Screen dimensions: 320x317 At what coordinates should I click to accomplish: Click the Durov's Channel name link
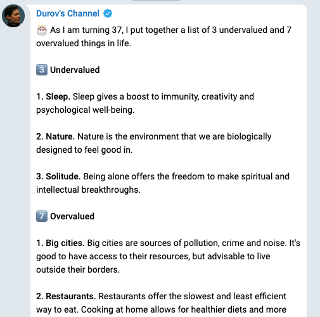[x=68, y=13]
